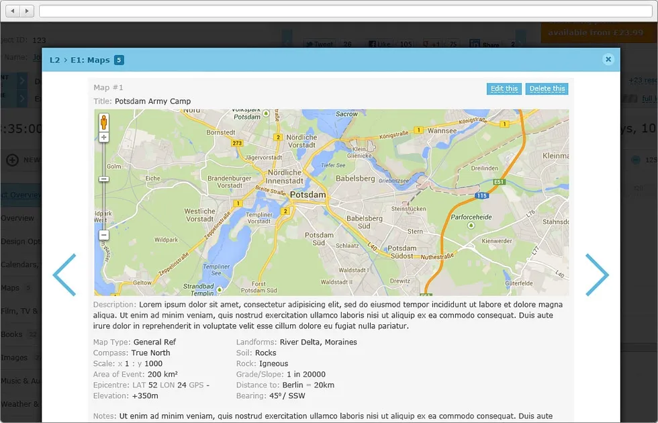Show previous map with left chevron

pyautogui.click(x=64, y=275)
